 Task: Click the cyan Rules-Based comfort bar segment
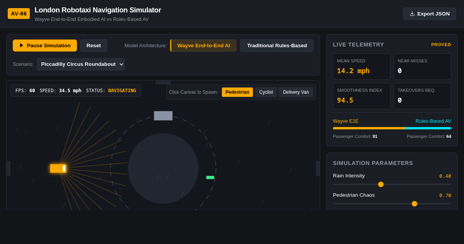(x=428, y=128)
